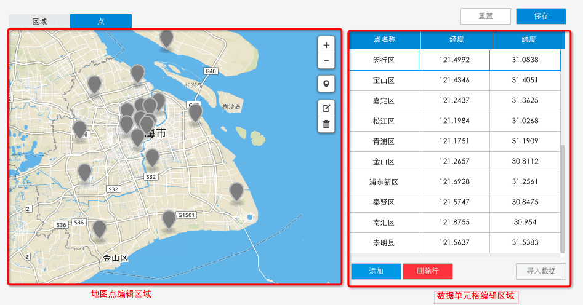This screenshot has height=305, width=583.
Task: Select map marker near 金山区 label
Action: pyautogui.click(x=99, y=229)
